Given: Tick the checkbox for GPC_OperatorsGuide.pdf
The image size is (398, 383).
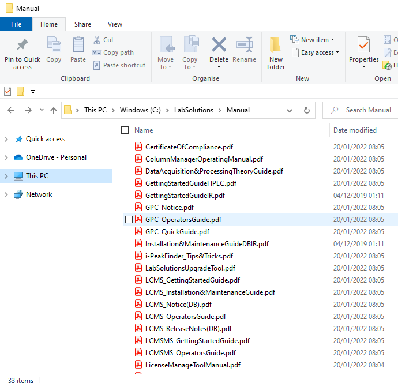Looking at the screenshot, I should [129, 220].
